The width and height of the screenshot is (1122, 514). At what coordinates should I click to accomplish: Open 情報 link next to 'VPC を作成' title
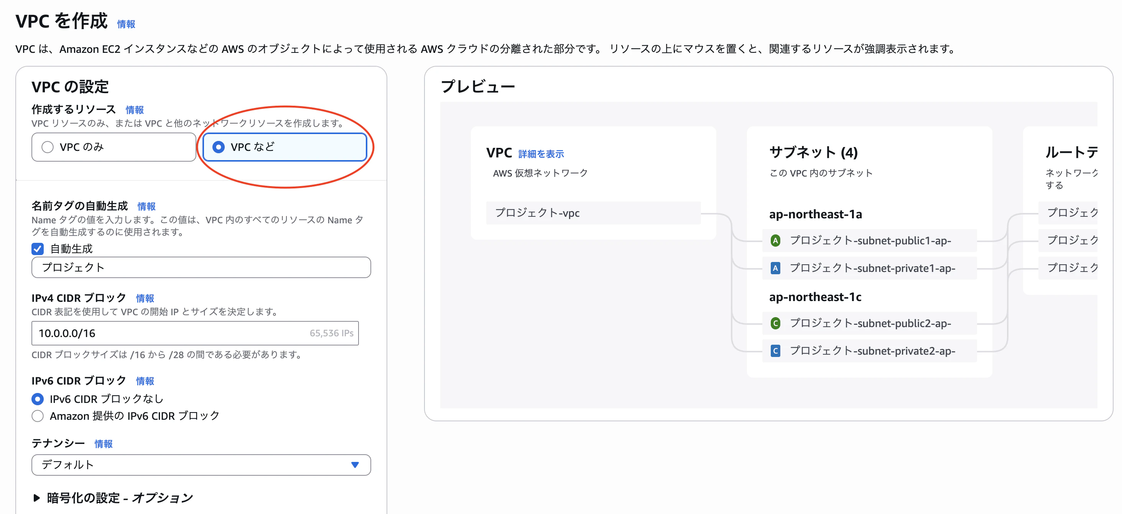pyautogui.click(x=126, y=25)
